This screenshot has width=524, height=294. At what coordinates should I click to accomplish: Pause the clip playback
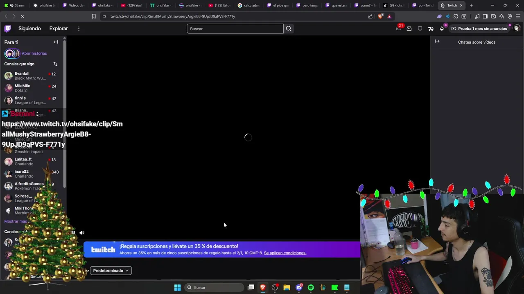pos(73,233)
